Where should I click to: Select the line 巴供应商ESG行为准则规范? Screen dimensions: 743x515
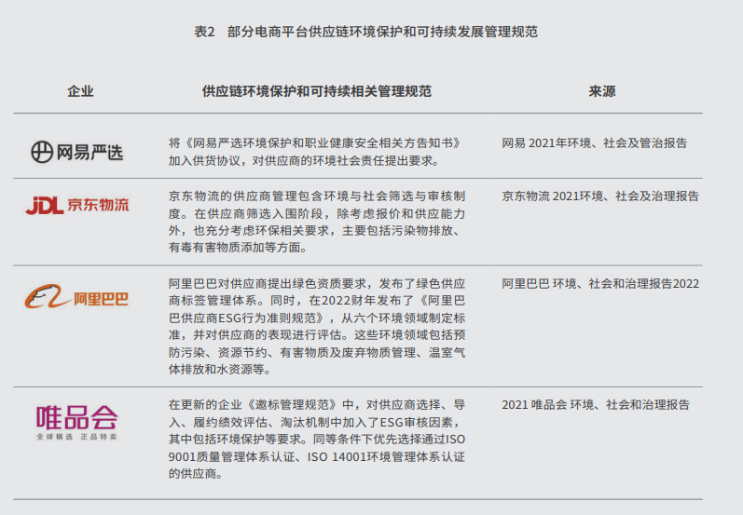(x=317, y=318)
